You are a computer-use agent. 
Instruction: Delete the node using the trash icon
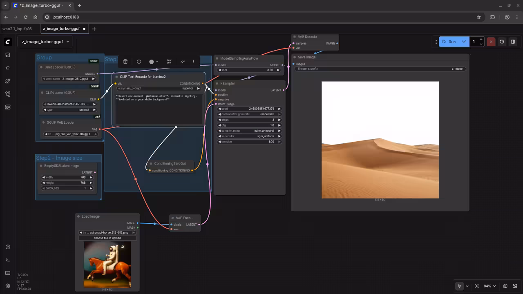click(125, 61)
